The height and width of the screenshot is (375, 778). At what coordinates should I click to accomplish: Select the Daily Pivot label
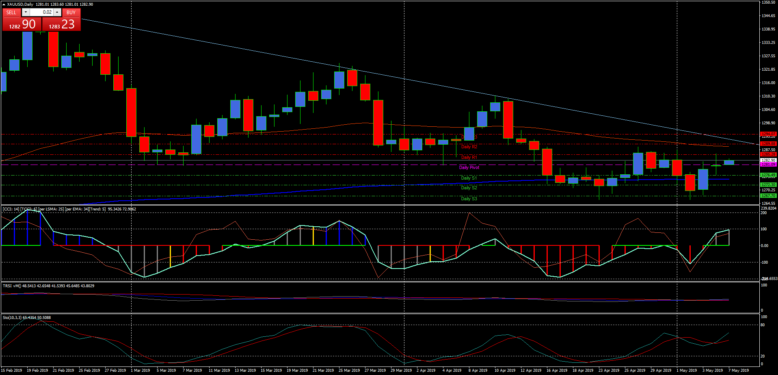(469, 167)
